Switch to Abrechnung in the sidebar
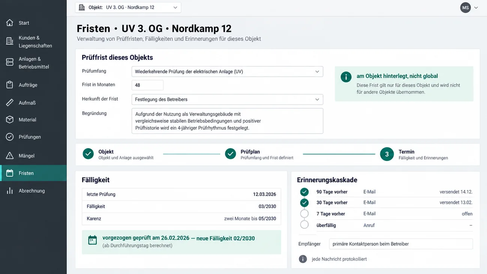Image resolution: width=487 pixels, height=274 pixels. (x=33, y=191)
